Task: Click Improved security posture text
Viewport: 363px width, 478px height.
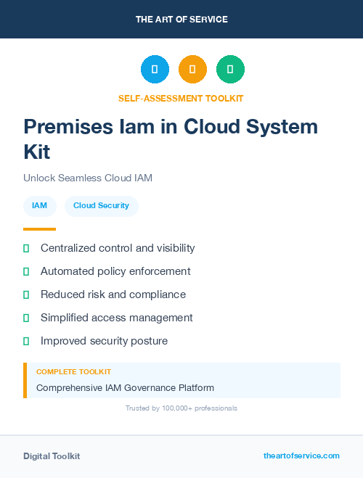Action: (x=105, y=341)
